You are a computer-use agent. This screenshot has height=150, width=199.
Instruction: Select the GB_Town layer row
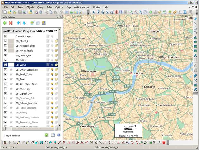30,79
